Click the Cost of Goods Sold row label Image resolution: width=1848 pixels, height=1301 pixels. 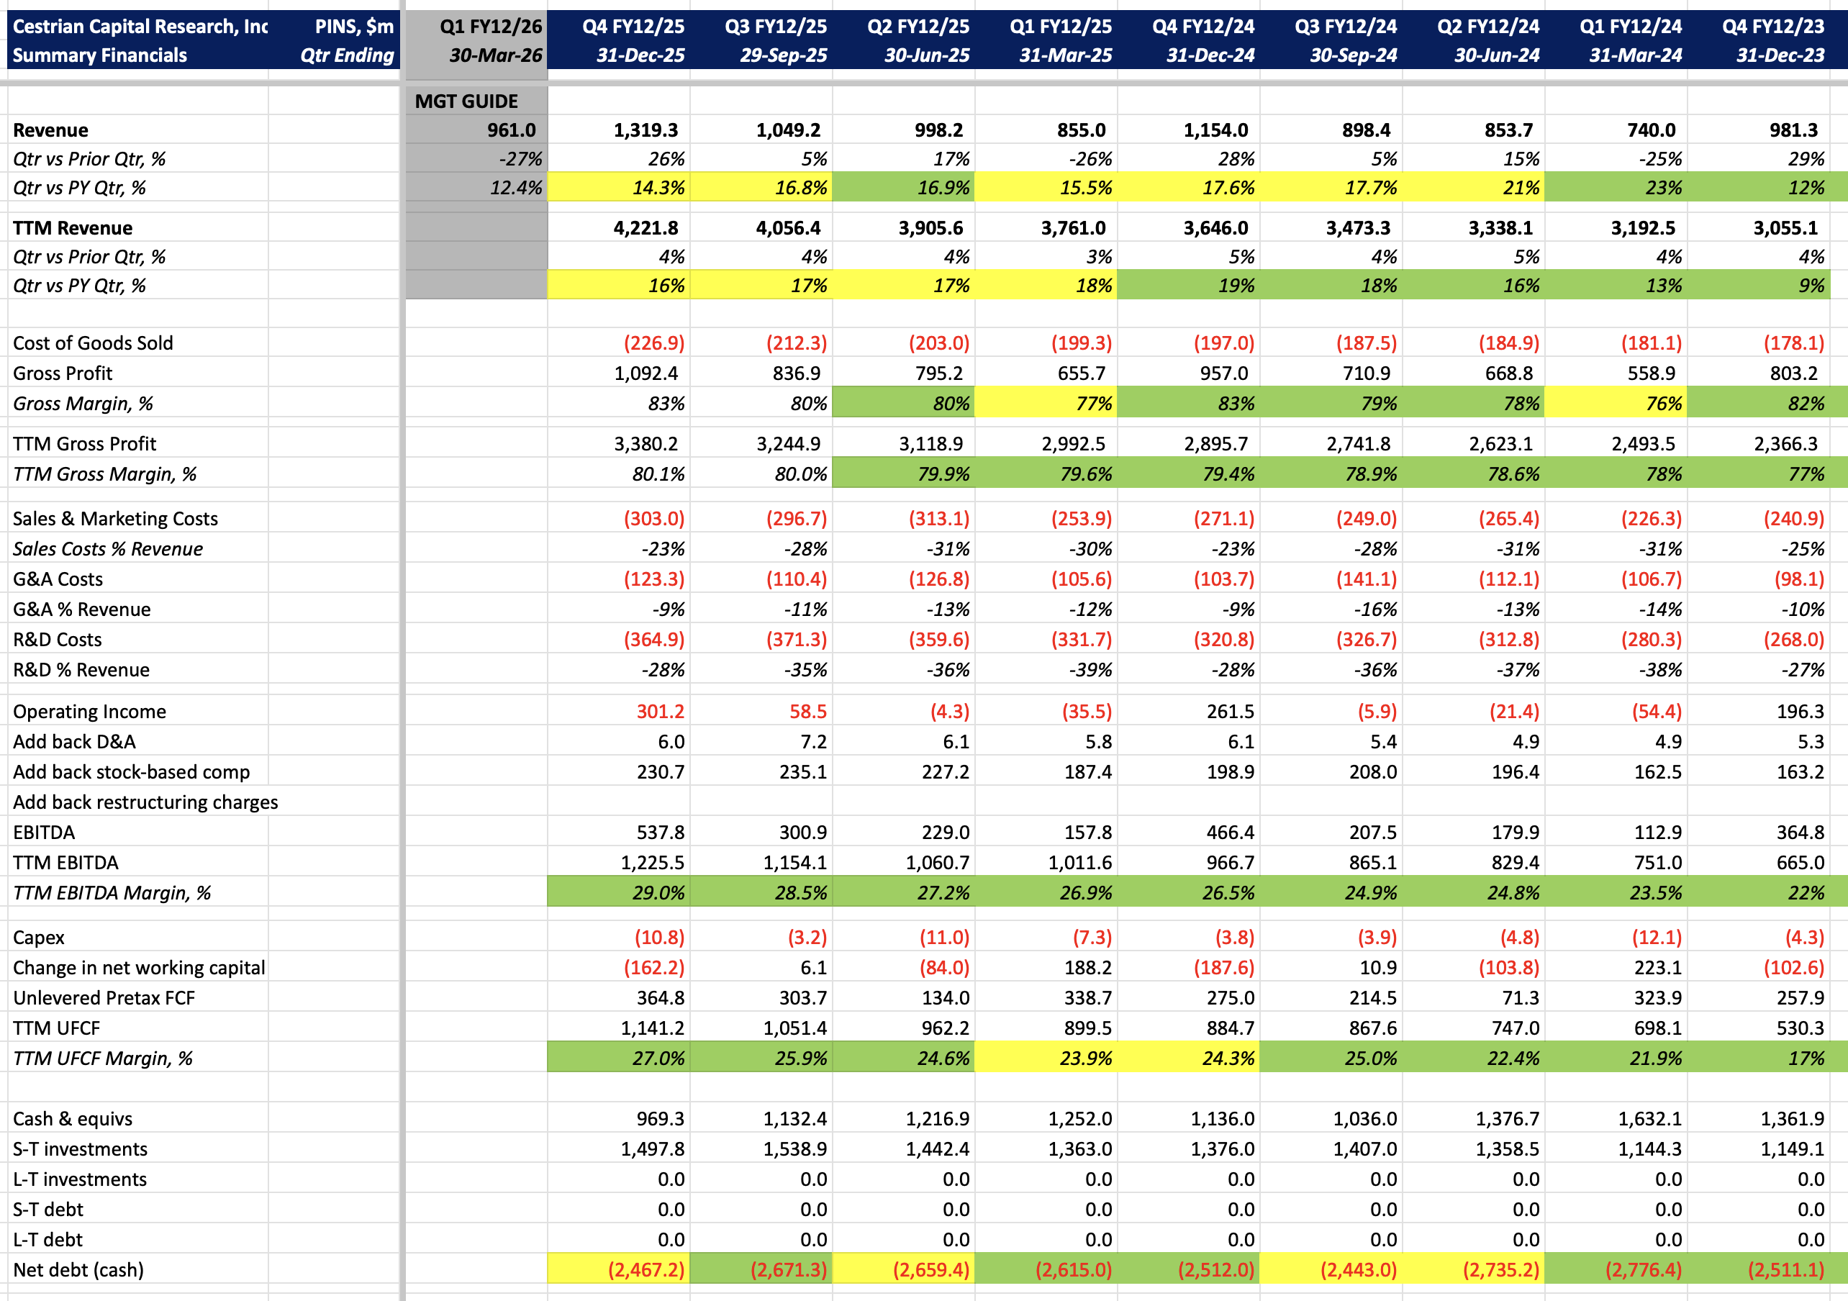[x=93, y=343]
